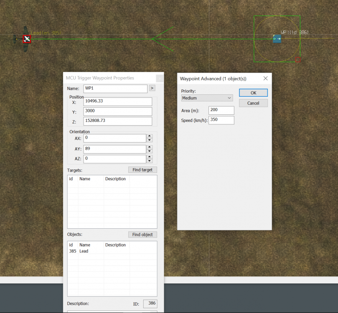Close the Waypoint Advanced dialog

265,78
